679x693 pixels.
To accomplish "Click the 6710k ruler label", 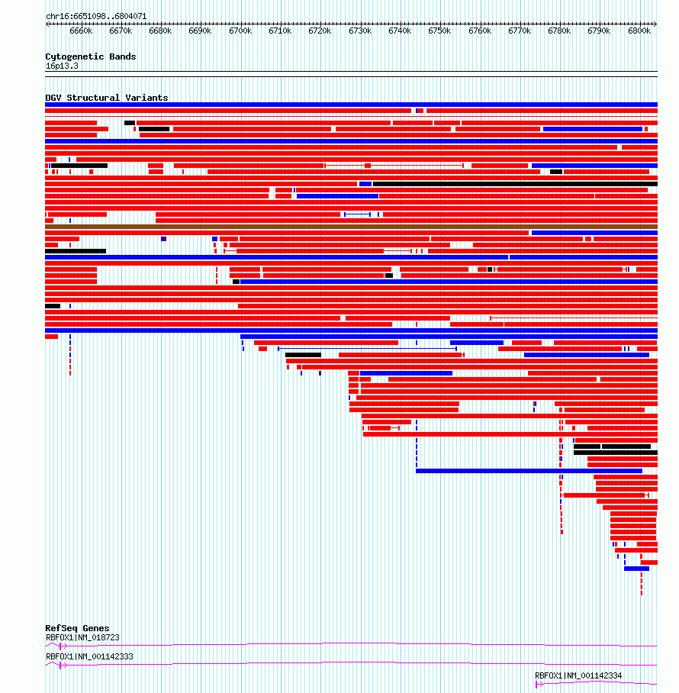I will pos(280,31).
